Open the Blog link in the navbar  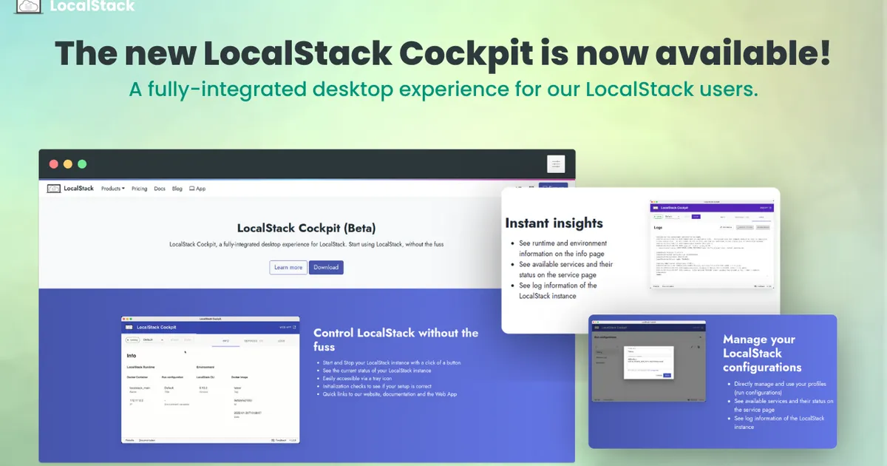(x=177, y=189)
